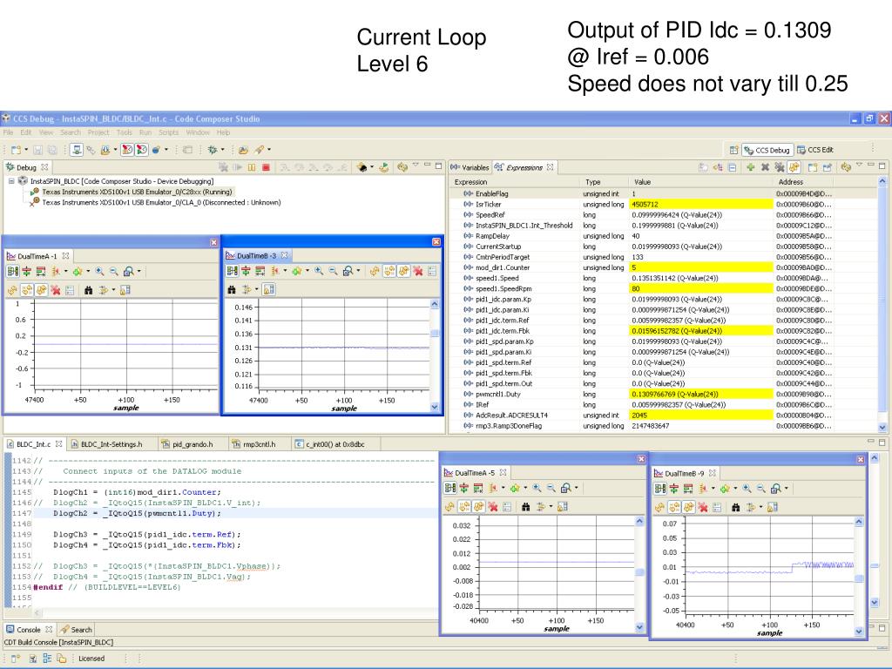Click the binoculars icon in DualTimeA -1

88,290
